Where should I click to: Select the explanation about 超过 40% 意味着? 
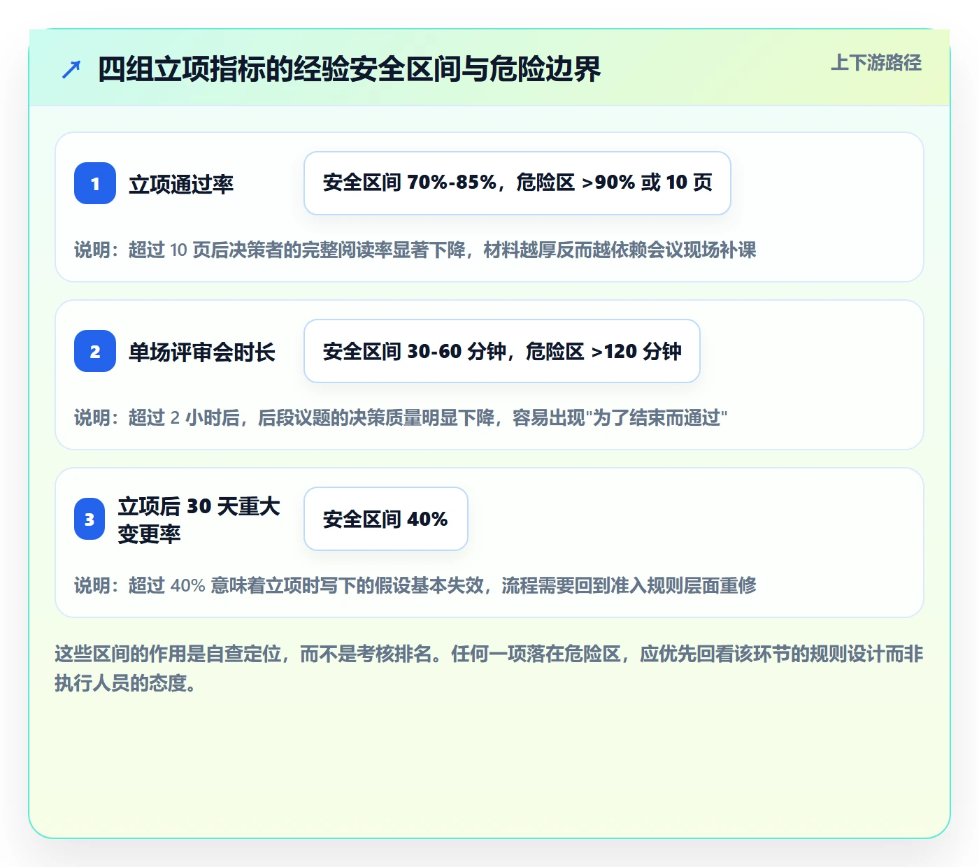point(415,585)
